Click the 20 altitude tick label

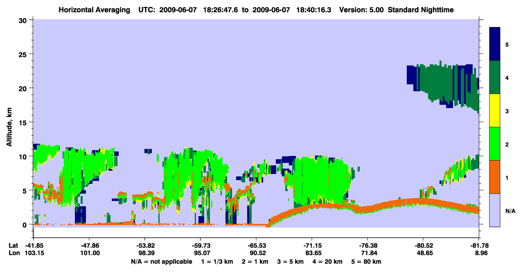pos(24,88)
